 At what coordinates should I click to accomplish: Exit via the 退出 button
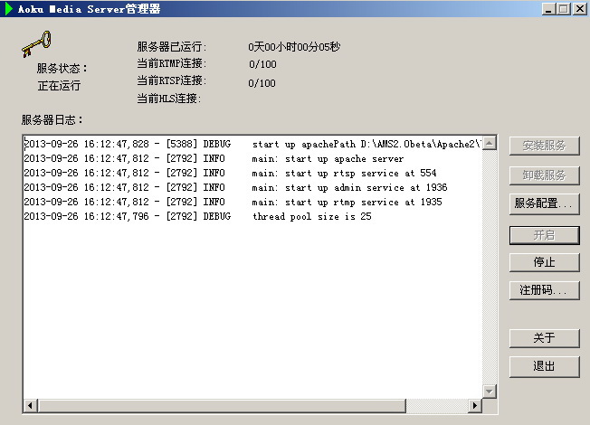click(544, 366)
